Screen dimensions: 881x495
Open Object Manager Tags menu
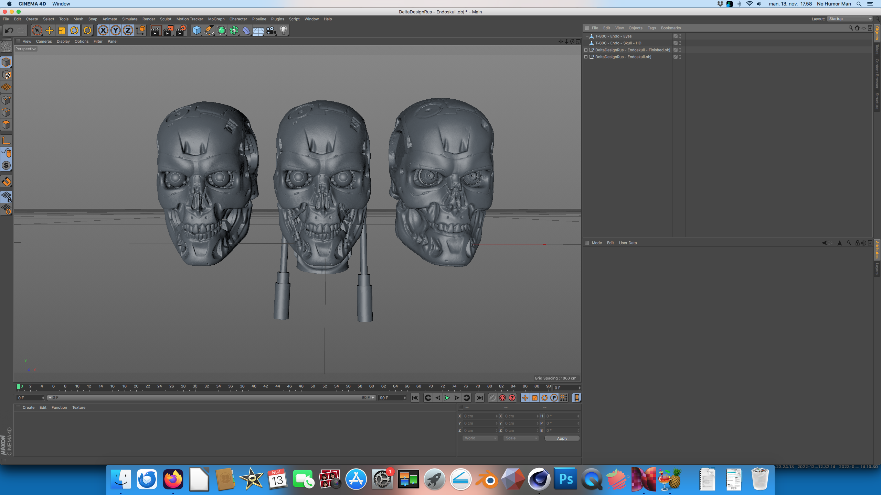(651, 28)
